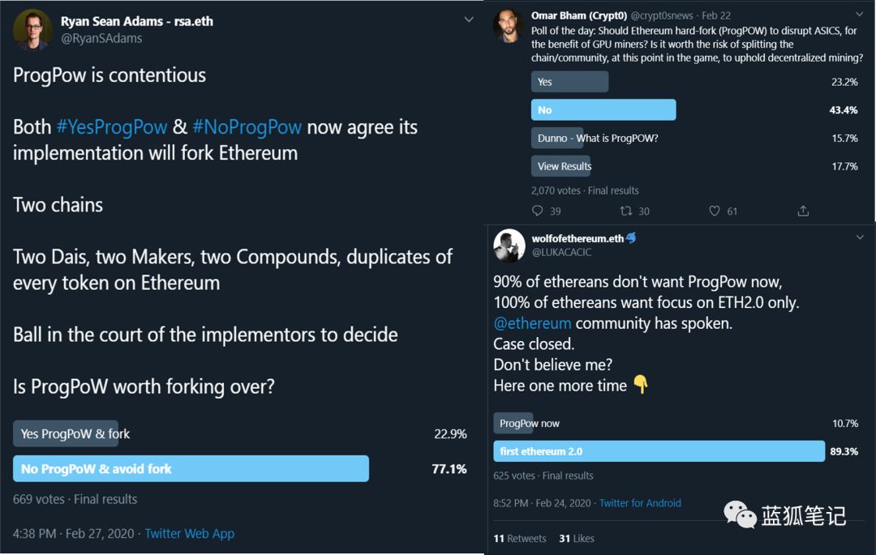The image size is (876, 555).
Task: Choose 'first ethereum 2.0' poll option
Action: click(658, 451)
